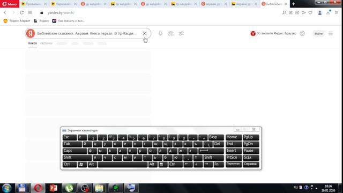The width and height of the screenshot is (343, 193).
Task: Toggle the Fn key on the on-screen keyboard
Action: [219, 165]
